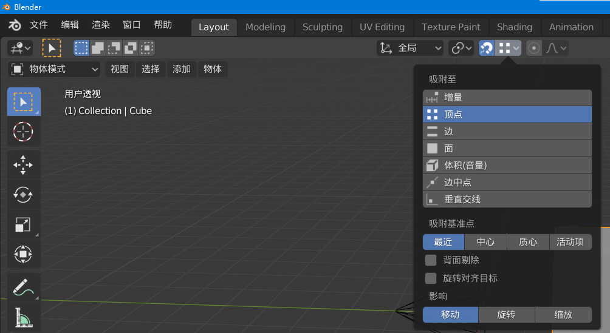This screenshot has height=333, width=610.
Task: Set snap target to 顶点
Action: [507, 114]
